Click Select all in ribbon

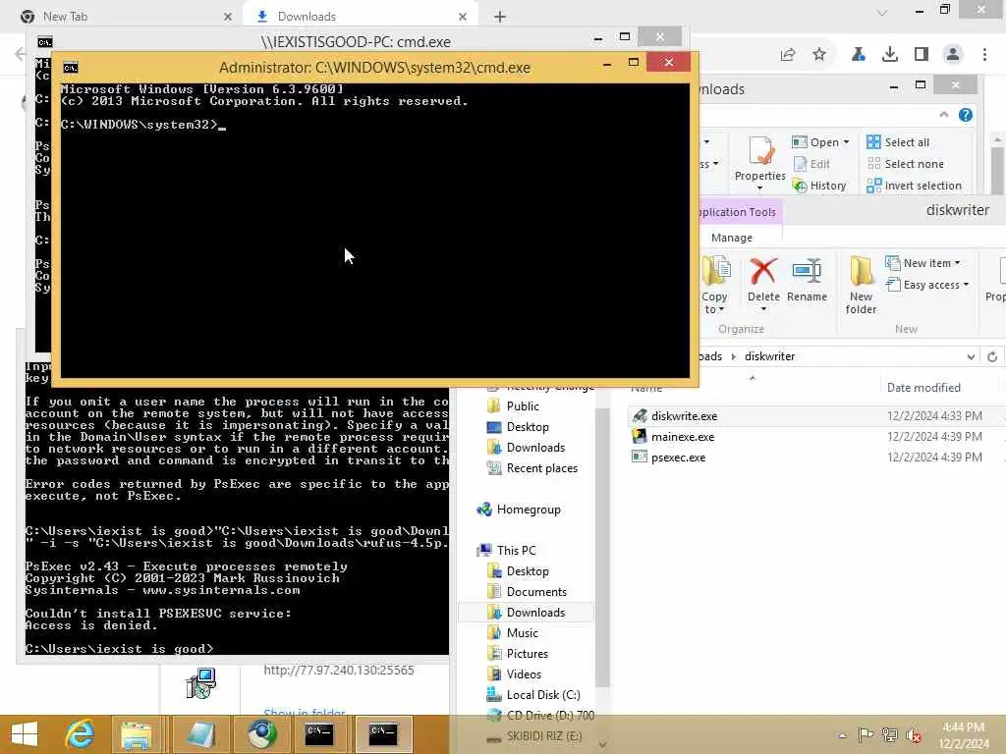(898, 142)
